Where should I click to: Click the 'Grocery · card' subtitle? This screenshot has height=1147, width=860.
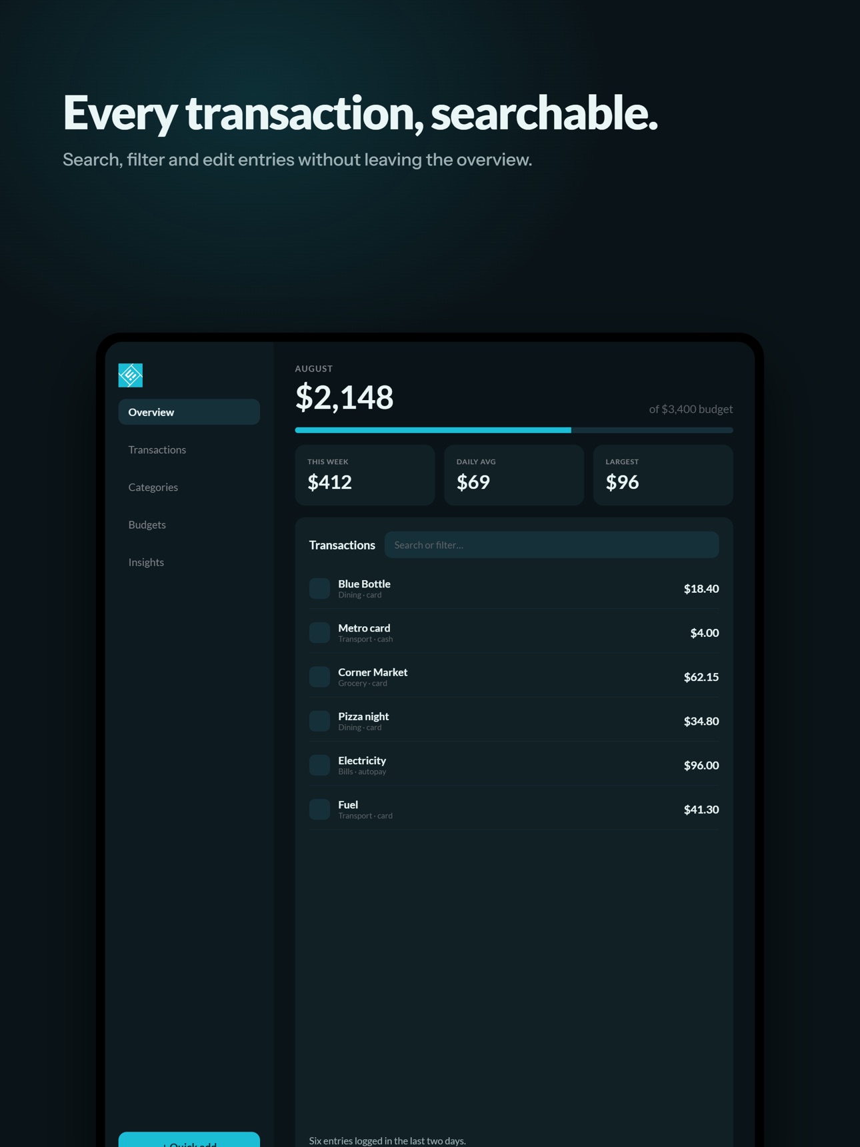coord(363,683)
